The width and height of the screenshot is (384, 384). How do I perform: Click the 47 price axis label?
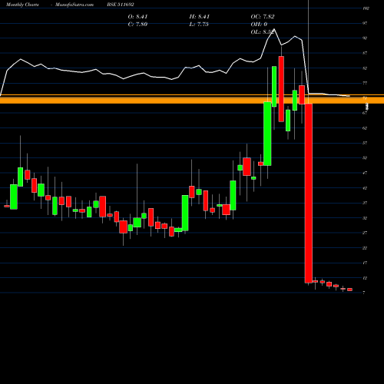pyautogui.click(x=365, y=173)
